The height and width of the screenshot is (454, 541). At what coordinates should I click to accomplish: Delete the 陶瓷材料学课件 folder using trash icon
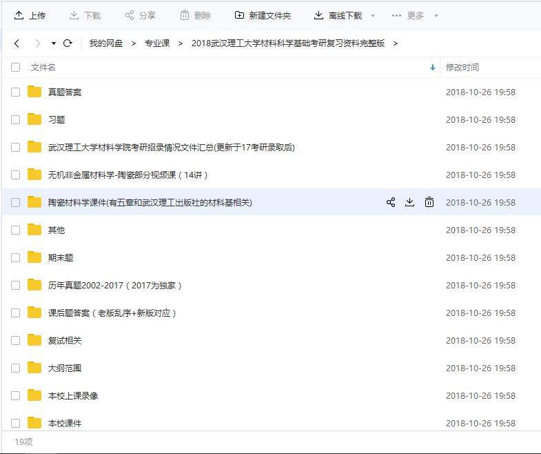click(x=429, y=202)
